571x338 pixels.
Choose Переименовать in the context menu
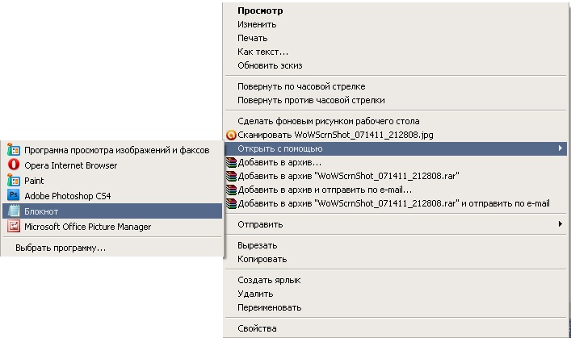269,307
